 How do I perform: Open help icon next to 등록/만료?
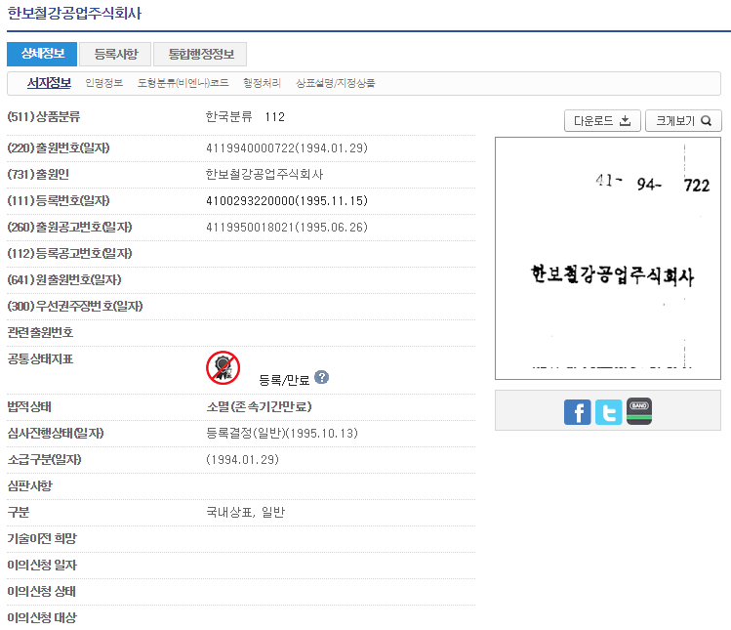(x=321, y=377)
